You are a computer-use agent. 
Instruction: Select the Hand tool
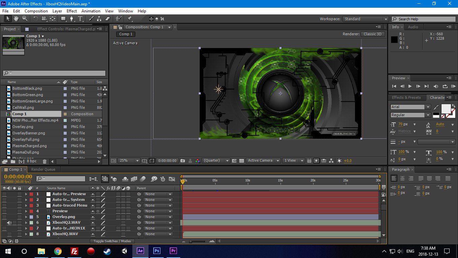tap(16, 19)
